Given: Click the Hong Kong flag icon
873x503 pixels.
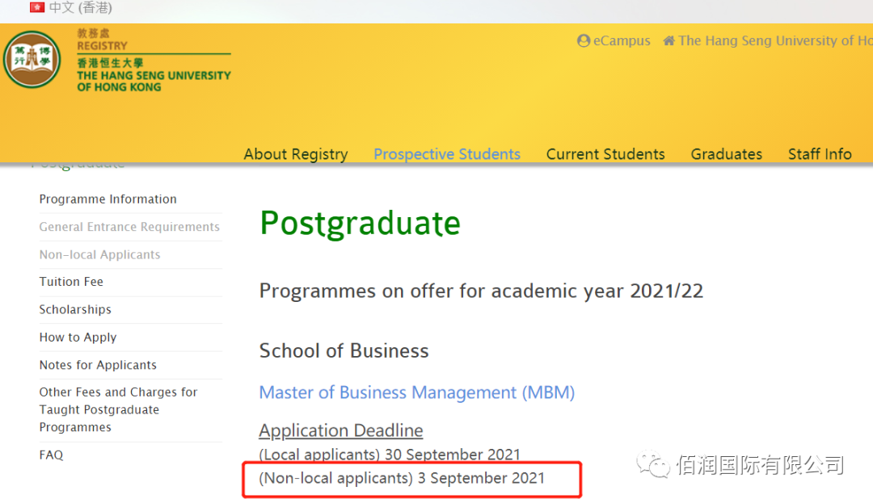Looking at the screenshot, I should [x=36, y=7].
